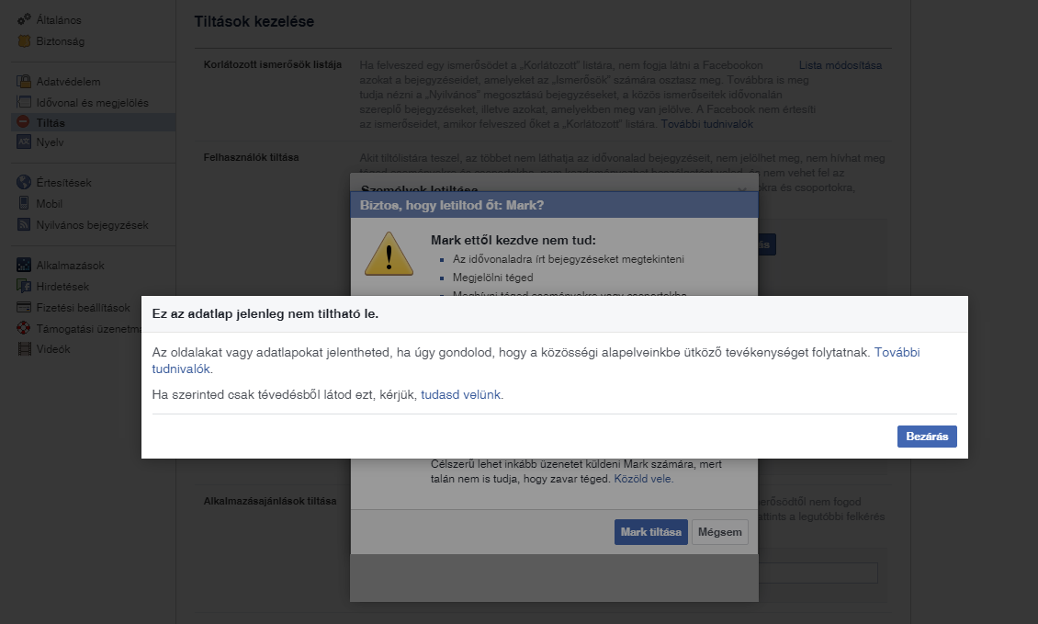Click 'Az idővonaladra írt bejegyzéseket megtekinteni' item
This screenshot has height=624, width=1038.
(569, 259)
